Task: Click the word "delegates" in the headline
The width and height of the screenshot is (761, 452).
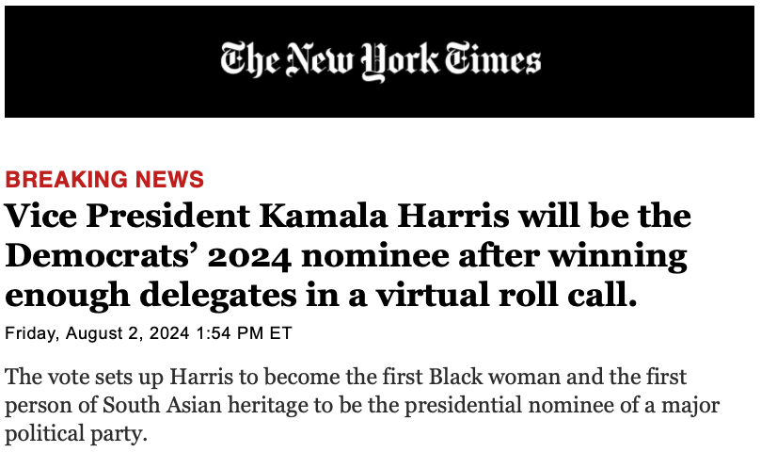Action: point(216,296)
